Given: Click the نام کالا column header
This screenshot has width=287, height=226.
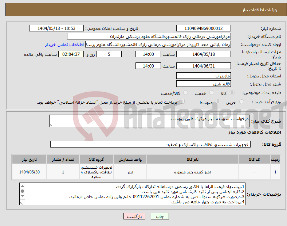Looking at the screenshot, I should pos(193,160).
